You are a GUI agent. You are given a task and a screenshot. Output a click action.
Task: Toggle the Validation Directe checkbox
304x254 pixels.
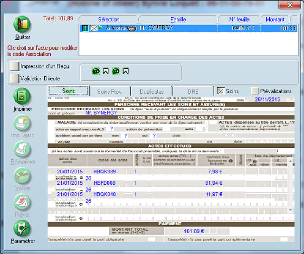coord(13,78)
